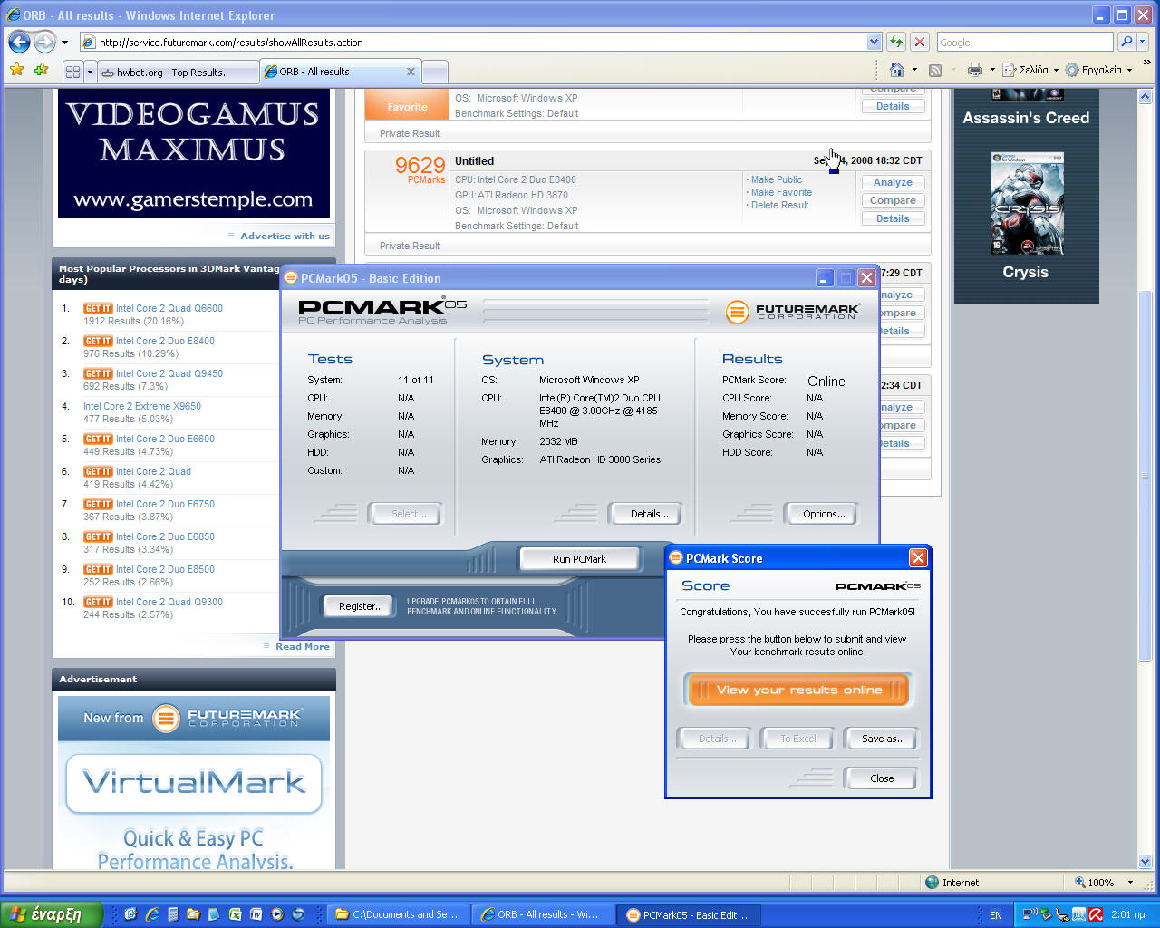Screen dimensions: 1160x928
Task: Close PCMark Score dialog via red X
Action: click(x=918, y=558)
